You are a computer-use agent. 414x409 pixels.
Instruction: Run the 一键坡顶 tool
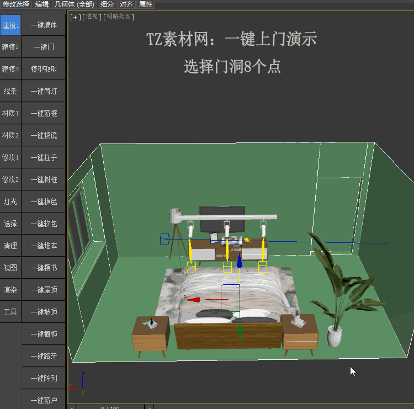coord(44,312)
